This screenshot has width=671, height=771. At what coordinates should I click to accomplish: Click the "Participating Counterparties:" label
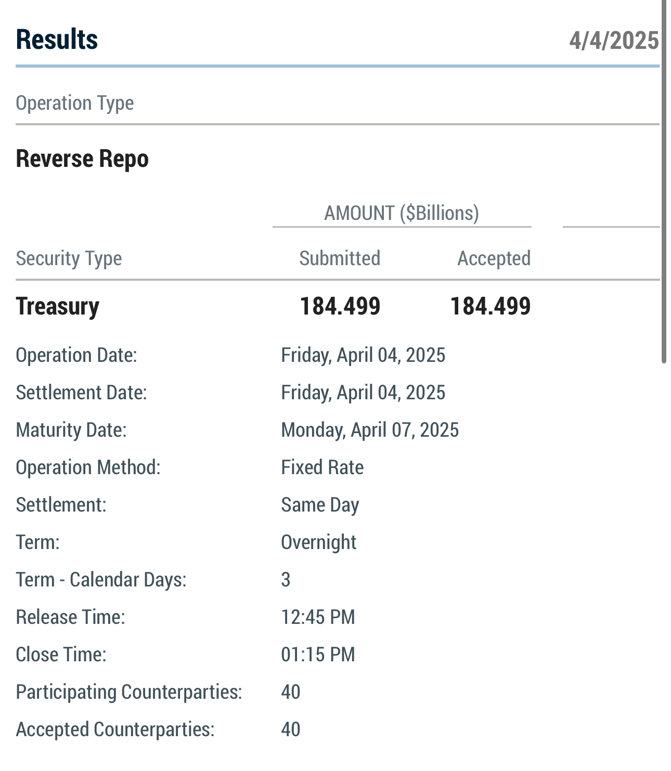click(129, 692)
